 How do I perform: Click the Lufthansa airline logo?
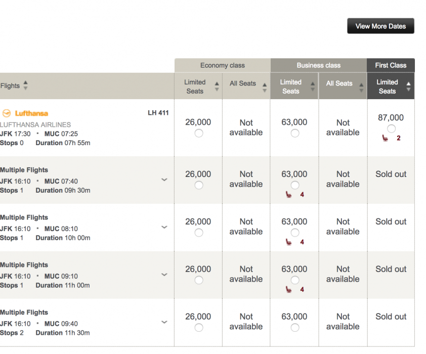[x=25, y=113]
